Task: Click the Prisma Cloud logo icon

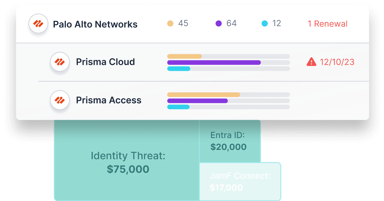Action: pyautogui.click(x=60, y=62)
